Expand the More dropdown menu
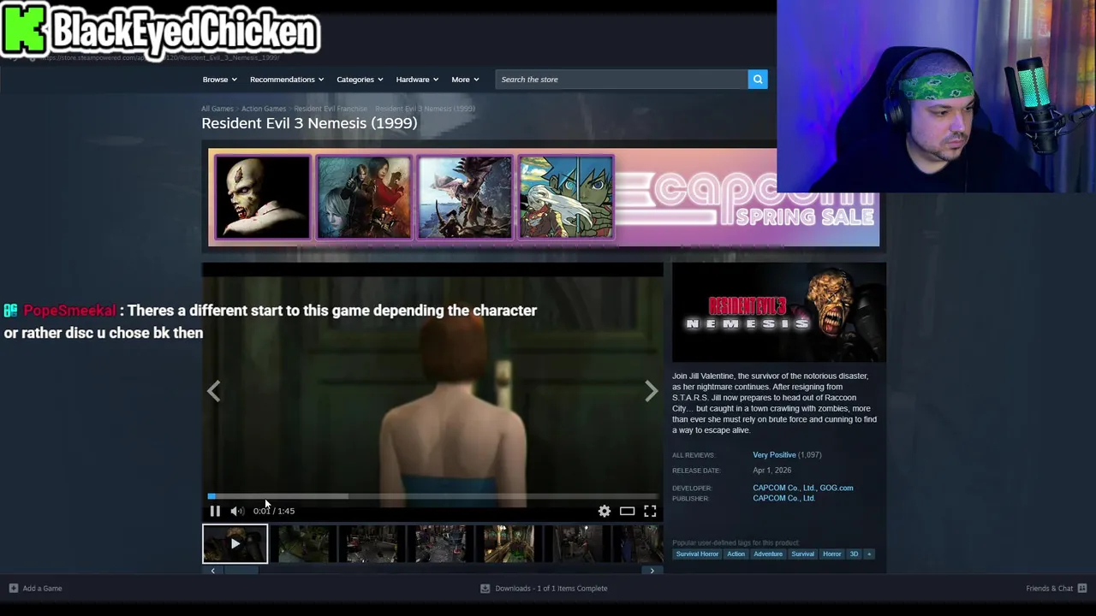1096x616 pixels. [465, 80]
